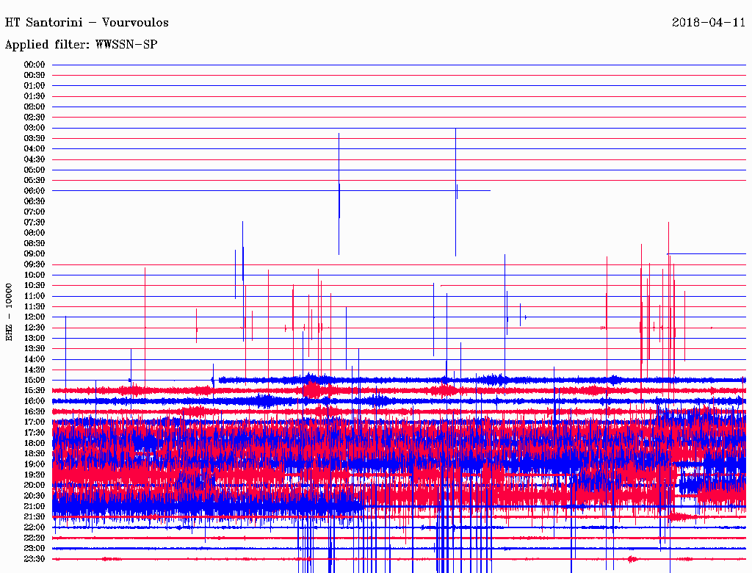752x573 pixels.
Task: Select the 01:30 time row label
Action: pos(35,96)
